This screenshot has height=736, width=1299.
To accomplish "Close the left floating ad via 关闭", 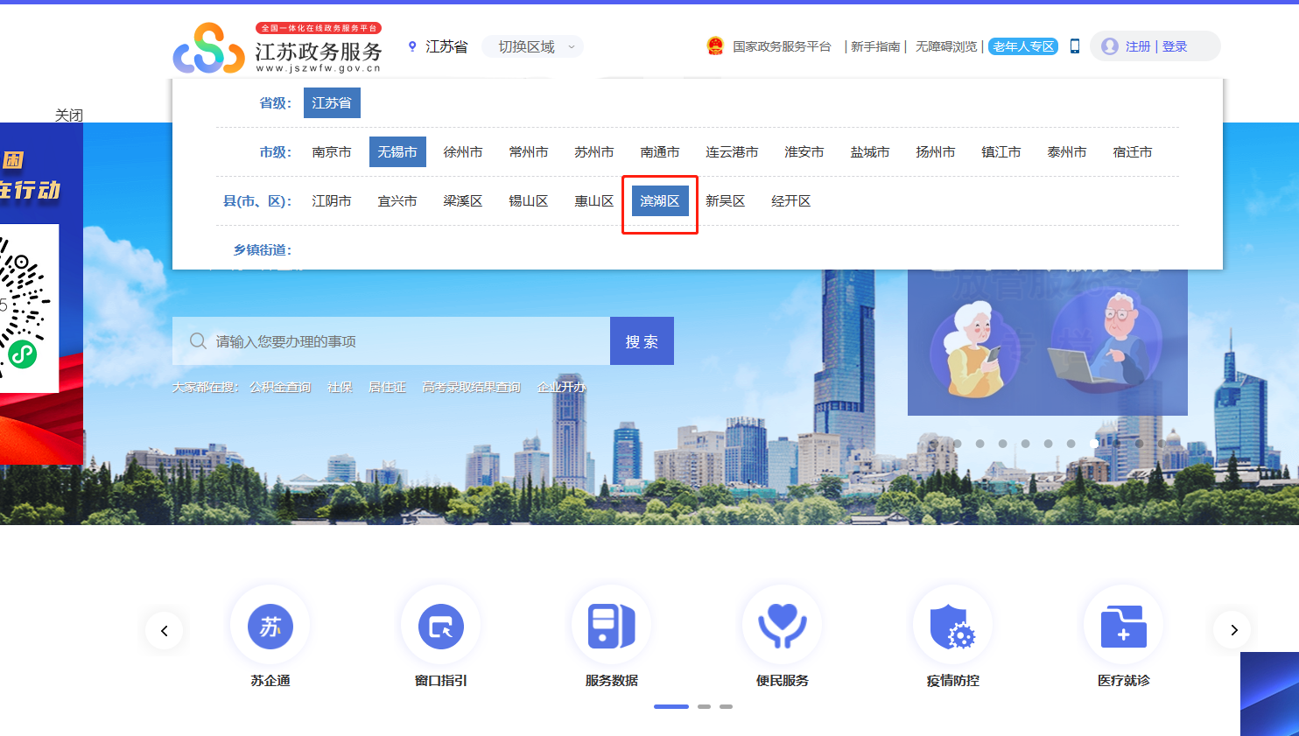I will (68, 116).
